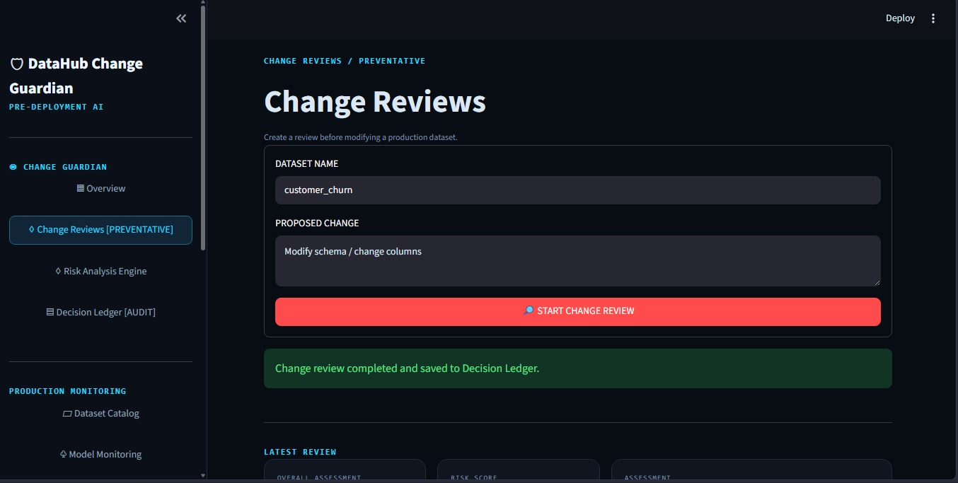This screenshot has height=483, width=958.
Task: Click the PROPOSED CHANGE label
Action: [x=317, y=223]
